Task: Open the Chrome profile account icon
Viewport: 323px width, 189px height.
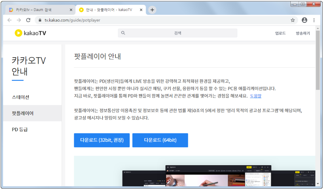Action: pyautogui.click(x=304, y=20)
